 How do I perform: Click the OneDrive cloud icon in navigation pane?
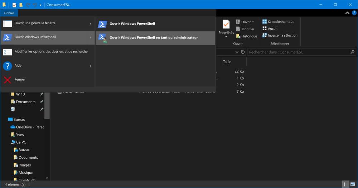tap(13, 127)
